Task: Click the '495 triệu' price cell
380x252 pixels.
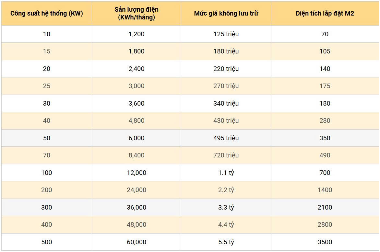Action: click(x=226, y=138)
